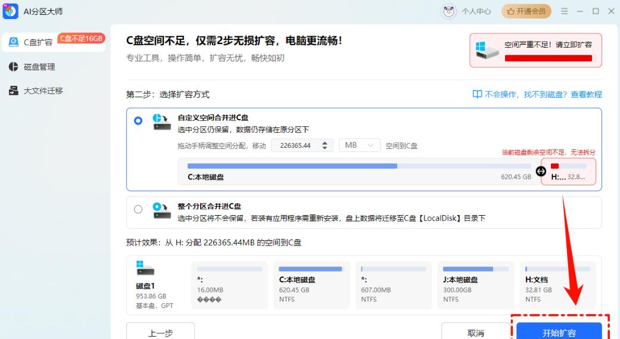The width and height of the screenshot is (620, 339).
Task: Open the 查看教程 tutorial link
Action: click(586, 94)
